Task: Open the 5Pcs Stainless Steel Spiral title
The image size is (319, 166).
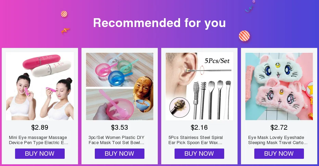Action: coord(195,140)
